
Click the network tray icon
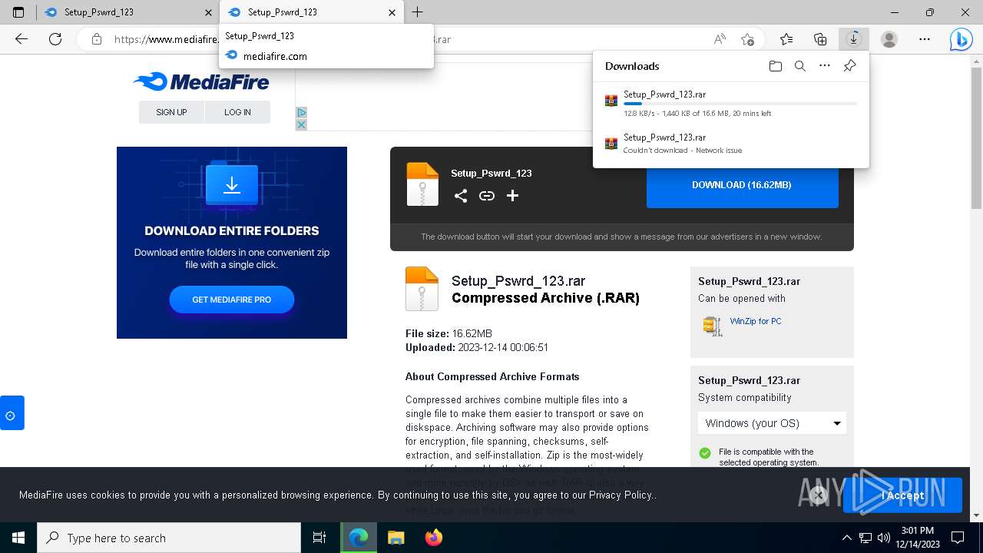pos(866,538)
